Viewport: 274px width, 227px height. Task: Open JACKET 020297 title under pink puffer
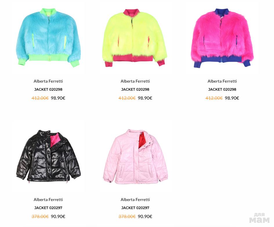point(135,208)
